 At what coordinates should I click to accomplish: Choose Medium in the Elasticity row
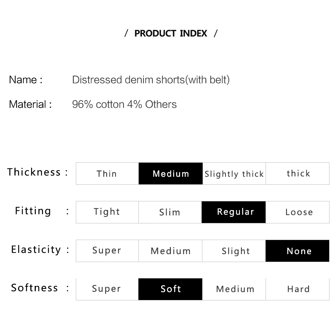[171, 251]
